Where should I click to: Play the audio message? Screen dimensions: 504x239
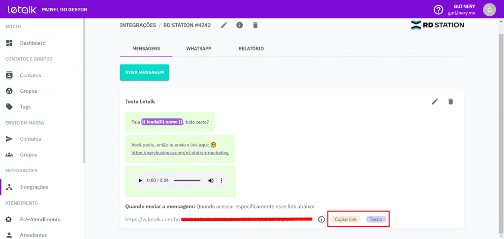pos(140,181)
